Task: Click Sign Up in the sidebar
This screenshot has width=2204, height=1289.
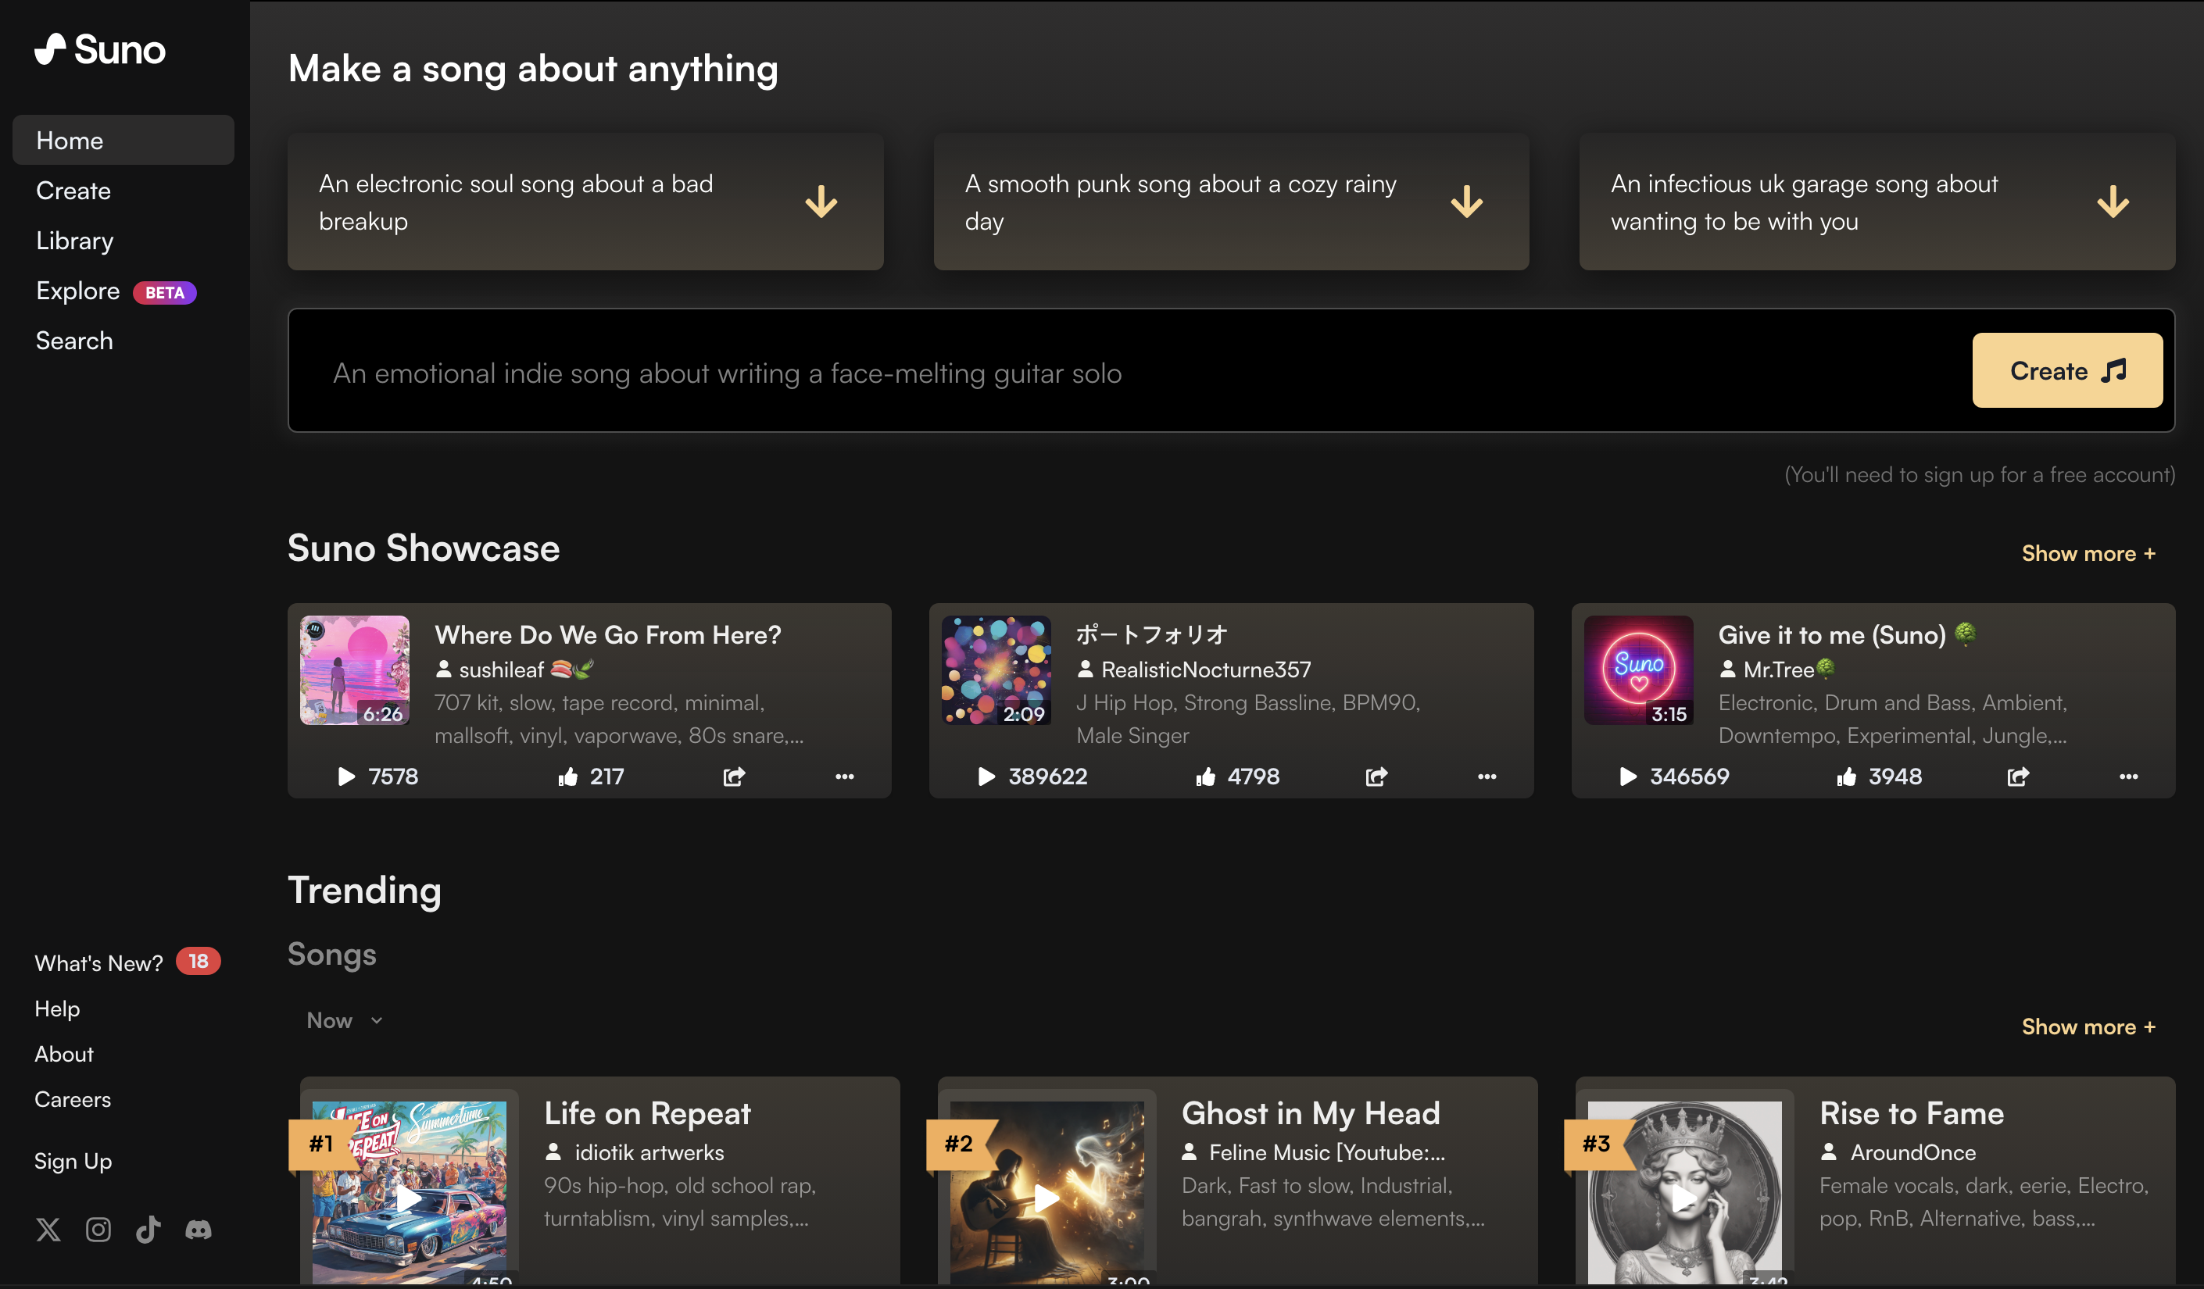Action: pos(73,1162)
